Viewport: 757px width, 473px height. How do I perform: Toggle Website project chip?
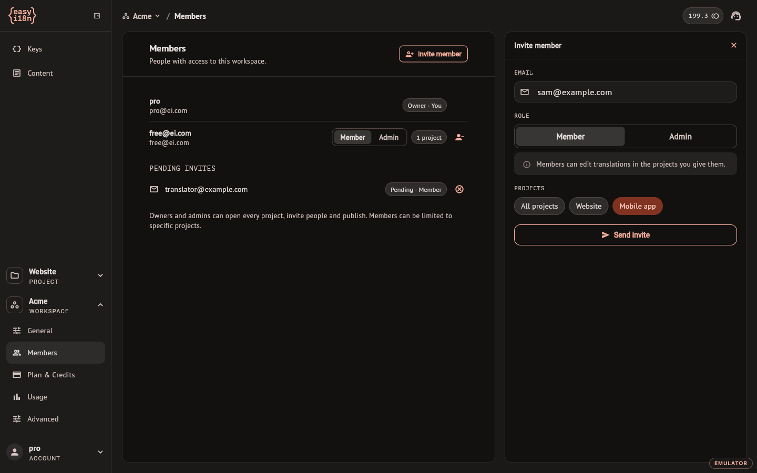[x=589, y=206]
